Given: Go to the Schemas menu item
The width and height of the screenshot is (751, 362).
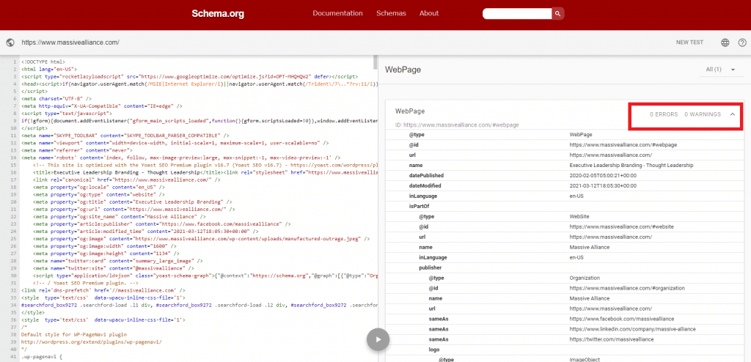Looking at the screenshot, I should (391, 13).
